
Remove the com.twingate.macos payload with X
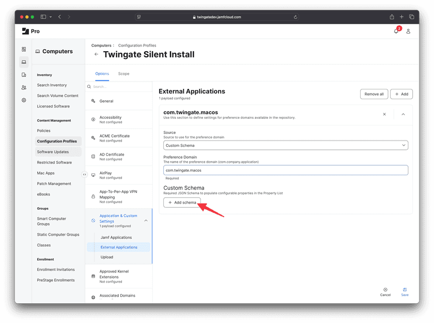(x=384, y=114)
